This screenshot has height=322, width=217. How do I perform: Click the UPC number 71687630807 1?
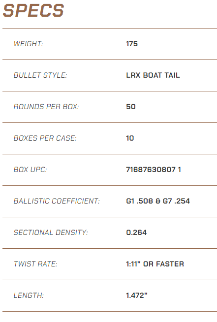(x=154, y=170)
